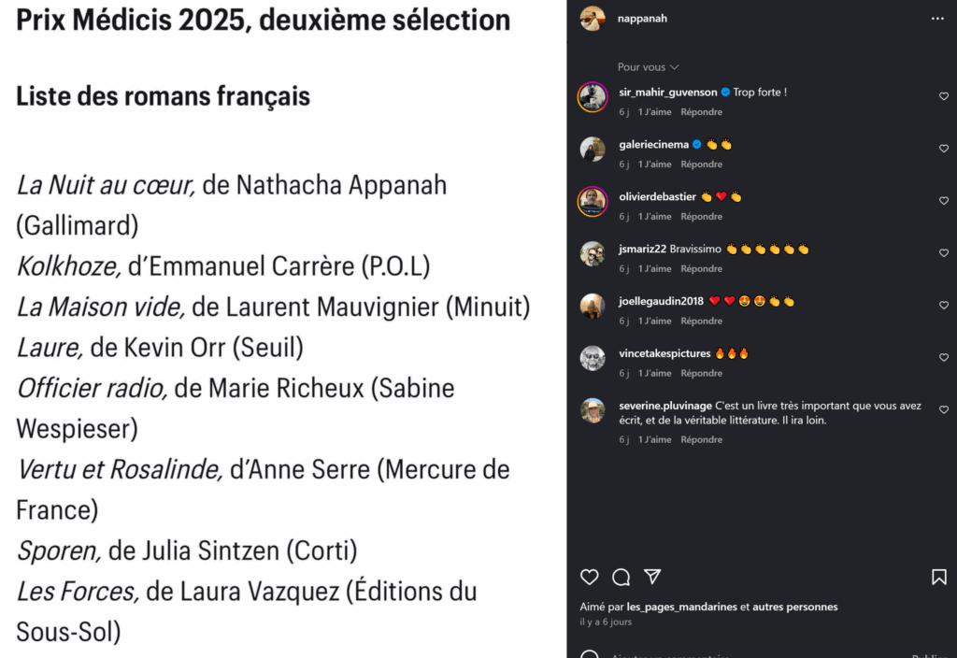
Task: Expand the "Pour vous" comment sort dropdown
Action: [x=648, y=67]
